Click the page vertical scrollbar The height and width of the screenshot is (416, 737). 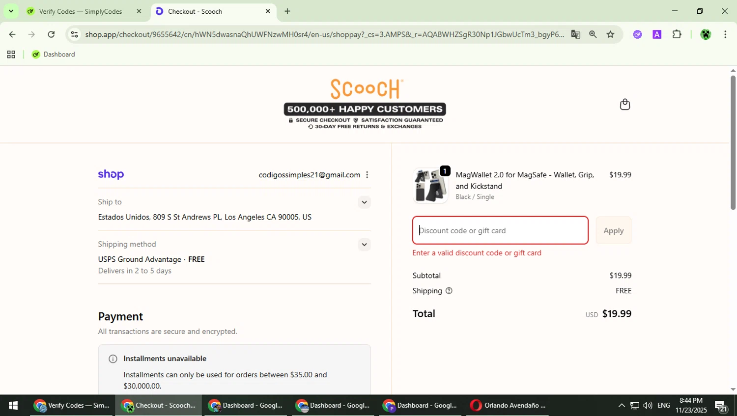(x=733, y=142)
